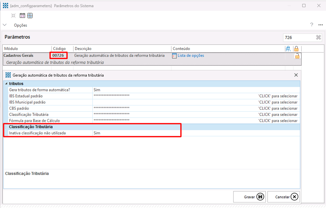This screenshot has height=208, width=326.
Task: Toggle the open padlock on parameter 00726
Action: [297, 56]
